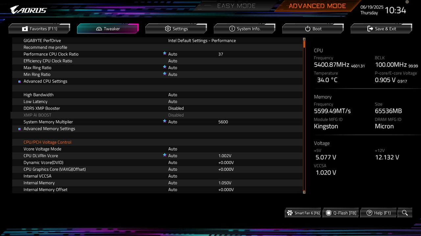Click the Kingston Module MFG ID

coord(326,126)
